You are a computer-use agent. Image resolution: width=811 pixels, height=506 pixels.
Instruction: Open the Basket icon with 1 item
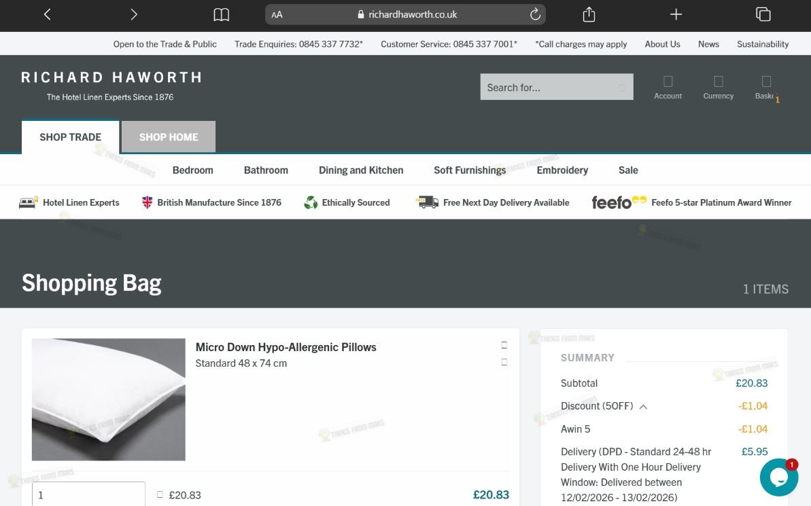point(767,88)
